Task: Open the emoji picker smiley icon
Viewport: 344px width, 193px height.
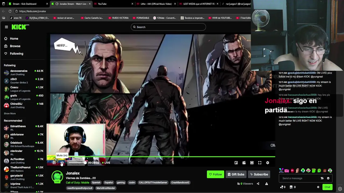Action: click(x=328, y=178)
